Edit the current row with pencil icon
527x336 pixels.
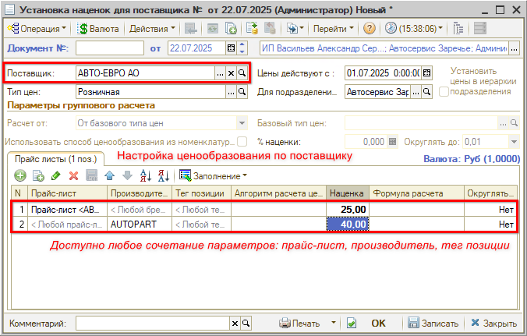(56, 175)
